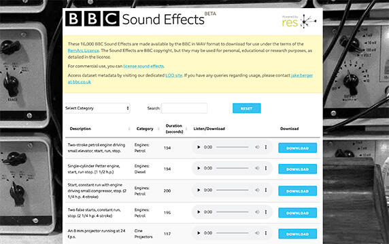This screenshot has height=244, width=389.
Task: Open the LOD site link
Action: [x=173, y=75]
